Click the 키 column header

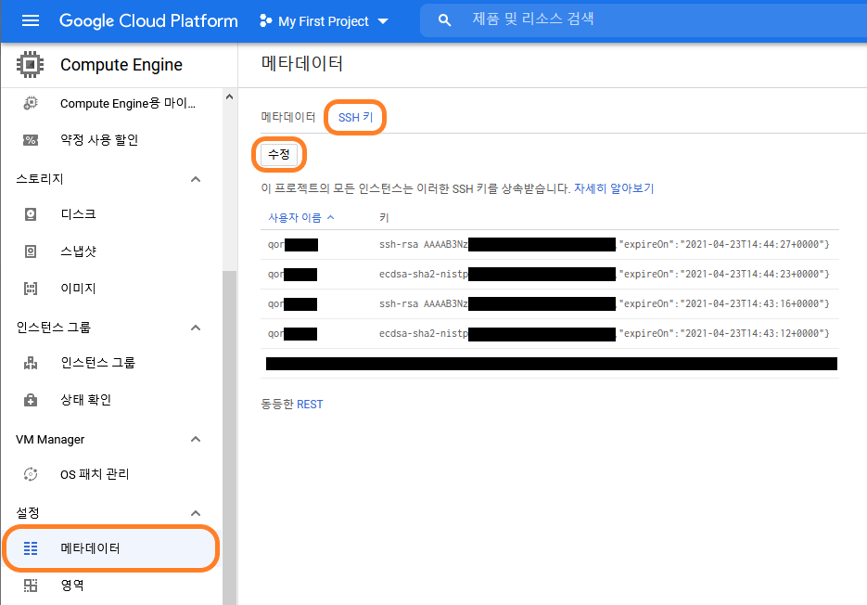coord(384,218)
